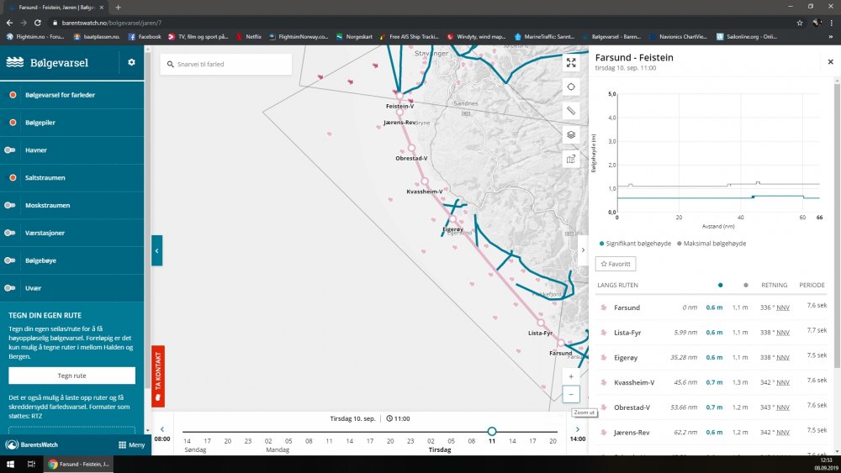
Task: Click the Signifikant bølgehøyde legend dot
Action: [602, 243]
